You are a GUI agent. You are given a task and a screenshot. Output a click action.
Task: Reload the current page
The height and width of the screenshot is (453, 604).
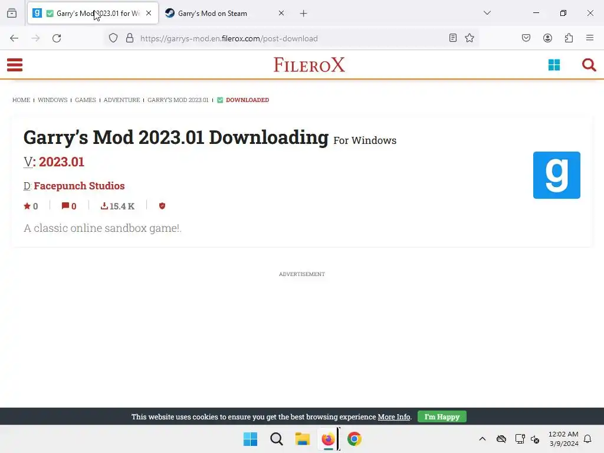click(57, 38)
